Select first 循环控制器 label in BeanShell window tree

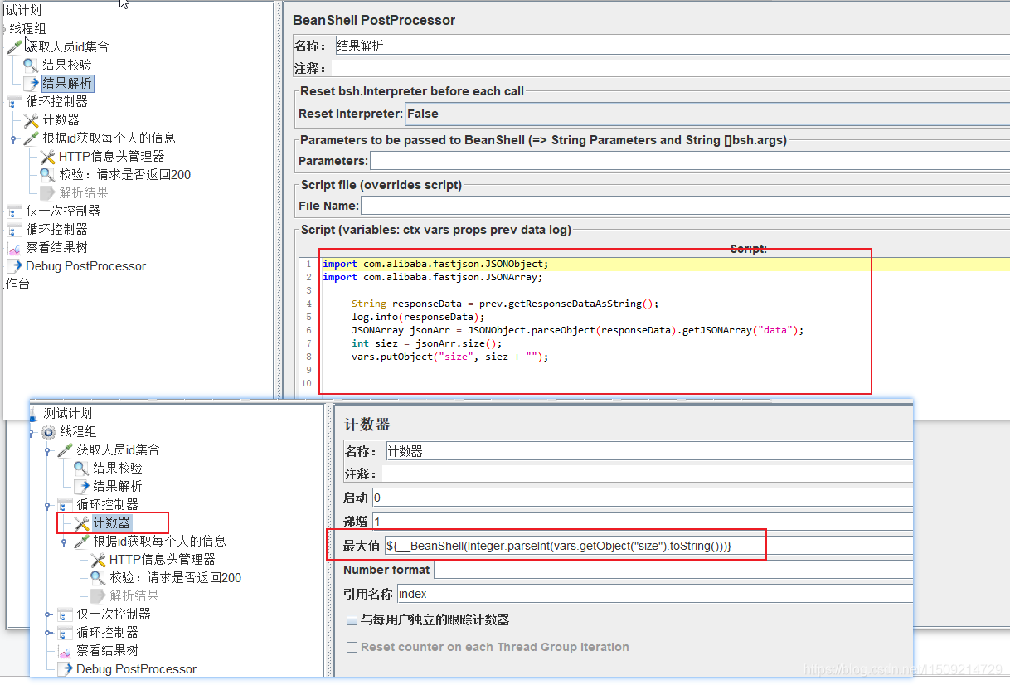click(x=56, y=101)
